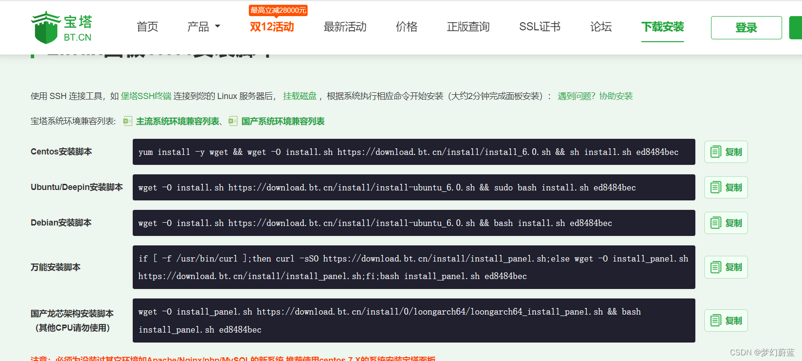Click the Centos install command text
Viewport: 802px width, 361px height.
tap(409, 152)
